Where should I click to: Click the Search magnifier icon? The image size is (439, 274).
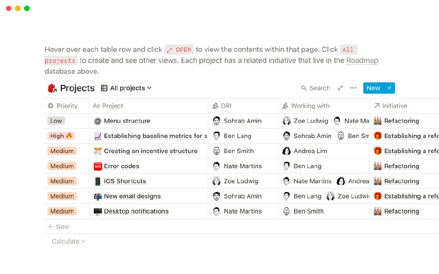pyautogui.click(x=303, y=88)
